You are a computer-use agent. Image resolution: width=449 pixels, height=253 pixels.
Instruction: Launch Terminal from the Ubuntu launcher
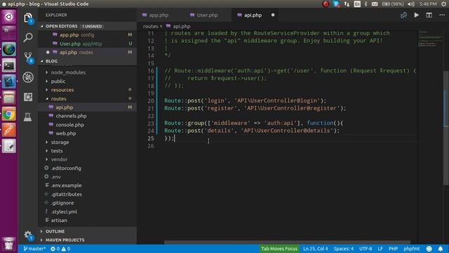coord(9,66)
